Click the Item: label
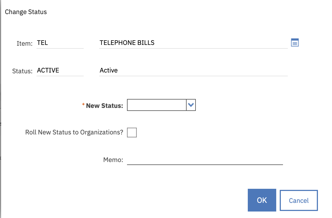 tap(25, 43)
